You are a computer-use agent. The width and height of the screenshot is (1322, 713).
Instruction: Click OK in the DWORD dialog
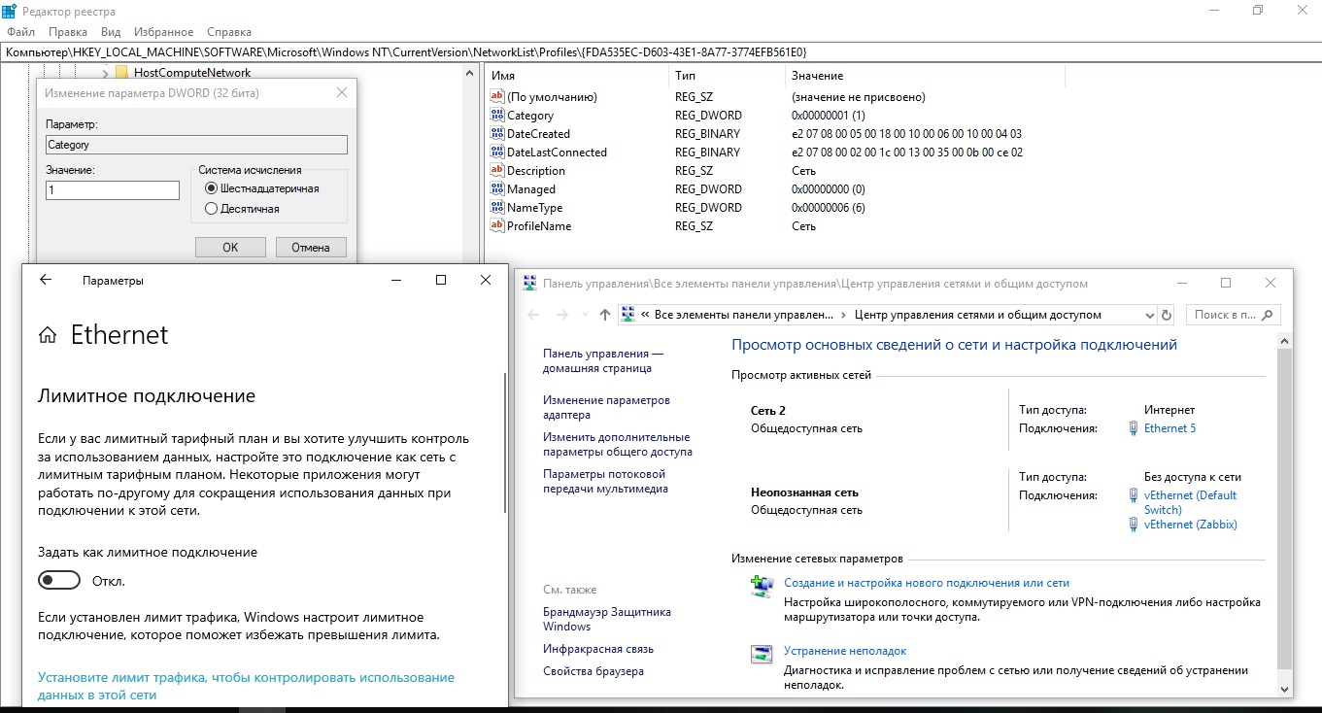click(230, 248)
